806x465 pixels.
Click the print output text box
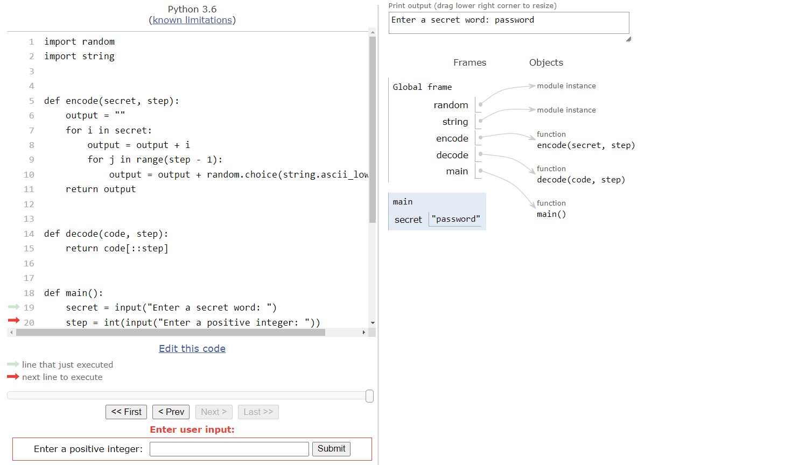click(509, 23)
